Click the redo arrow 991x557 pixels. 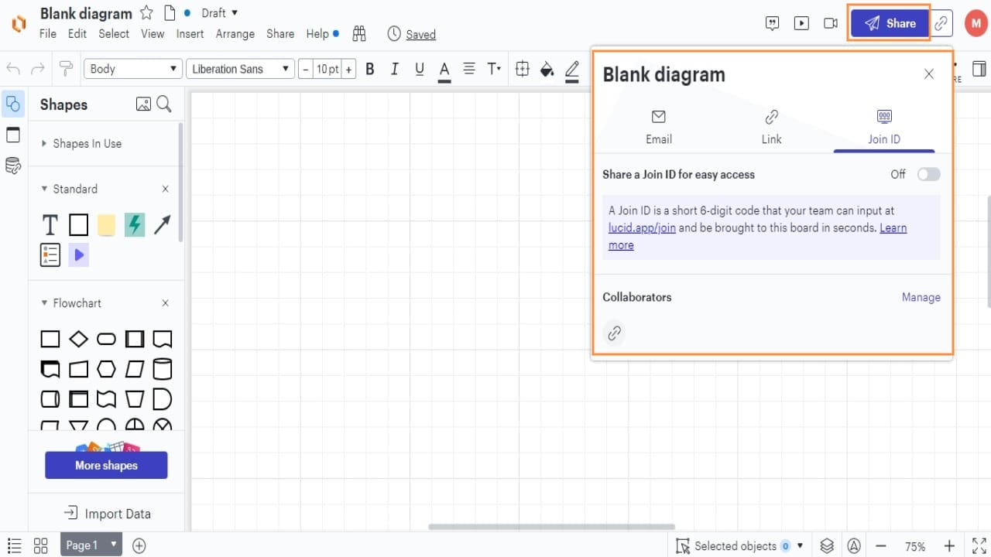37,69
